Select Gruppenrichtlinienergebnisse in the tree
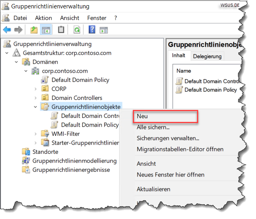This screenshot has height=219, width=256. pyautogui.click(x=71, y=170)
